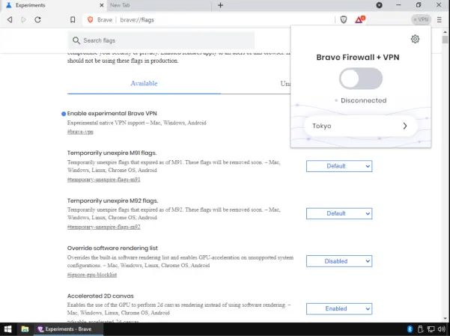Click the USB safely remove tray icon

pos(420,329)
